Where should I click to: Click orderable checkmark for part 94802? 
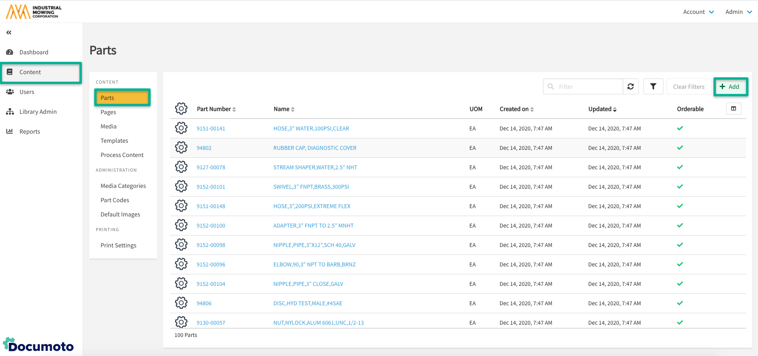click(x=680, y=147)
